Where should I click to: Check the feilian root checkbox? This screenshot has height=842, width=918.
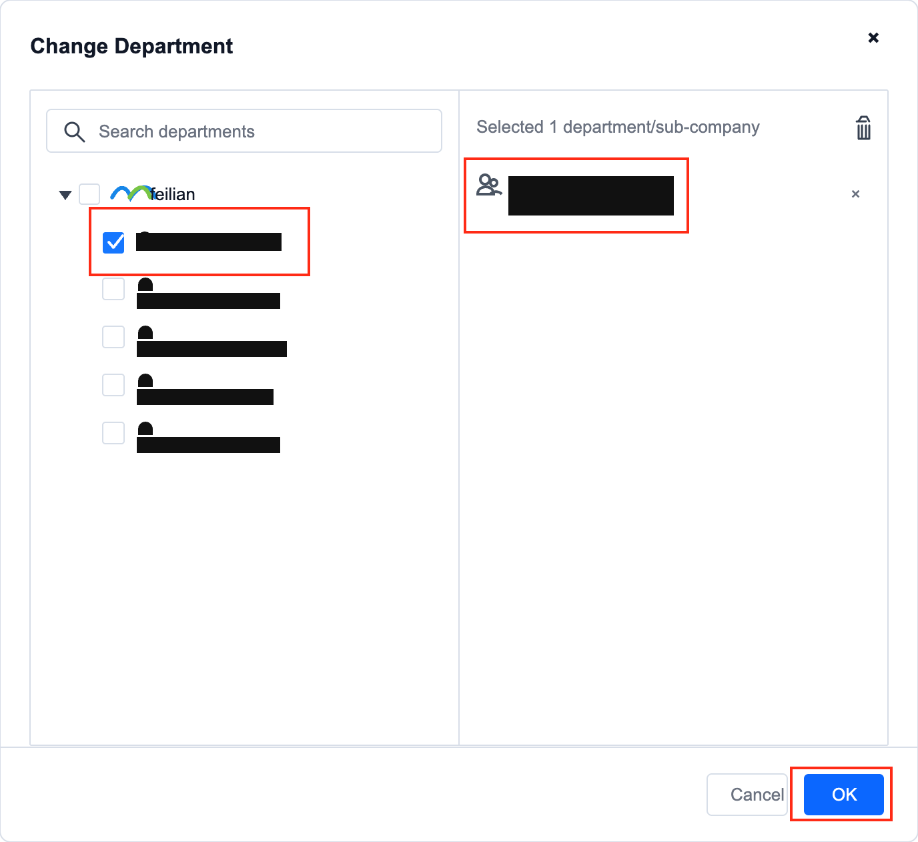tap(89, 194)
